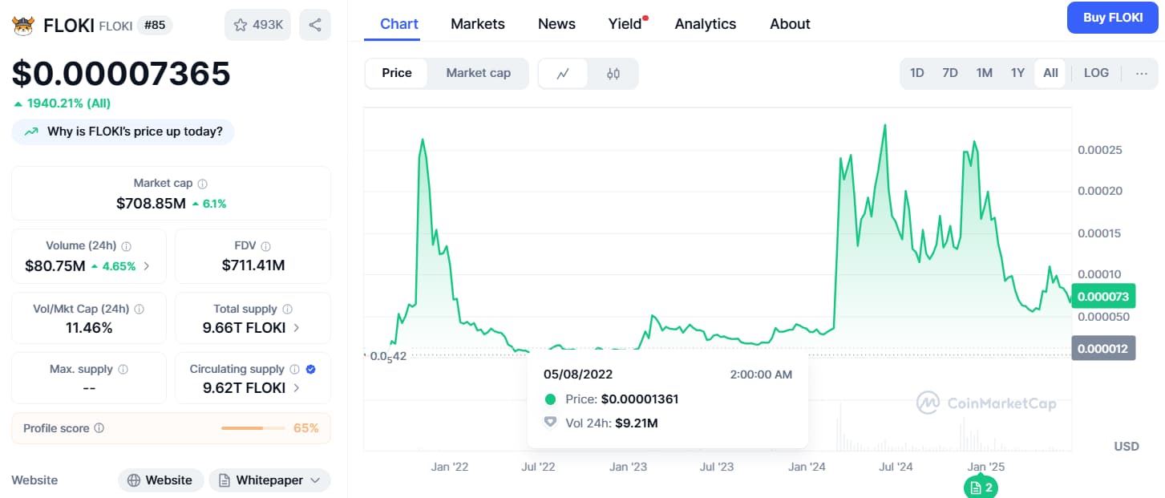Open the Yield tab

pyautogui.click(x=625, y=23)
